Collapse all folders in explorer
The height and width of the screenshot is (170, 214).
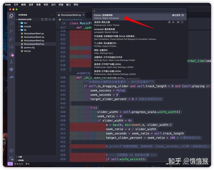[54, 19]
